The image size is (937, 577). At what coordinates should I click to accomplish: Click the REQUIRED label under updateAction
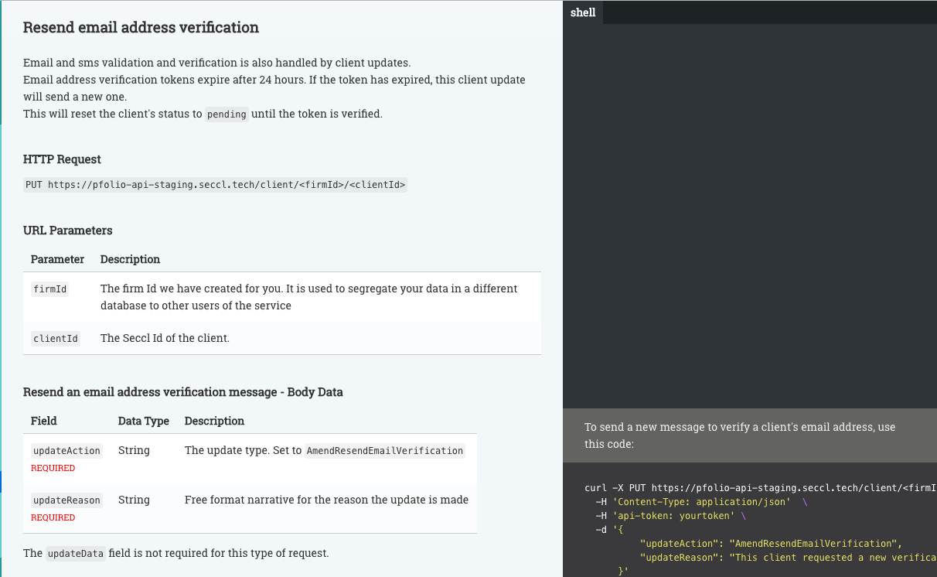click(x=53, y=468)
